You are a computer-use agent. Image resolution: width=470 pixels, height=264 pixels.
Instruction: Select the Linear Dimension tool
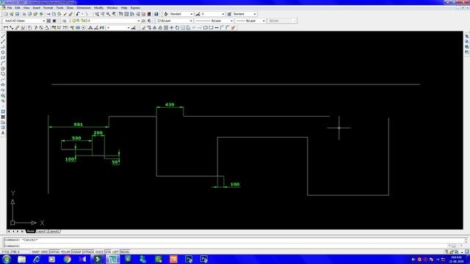point(6,28)
